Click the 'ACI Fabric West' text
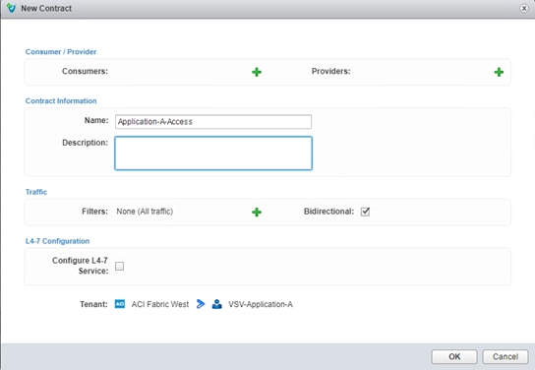The height and width of the screenshot is (370, 535). pos(160,304)
